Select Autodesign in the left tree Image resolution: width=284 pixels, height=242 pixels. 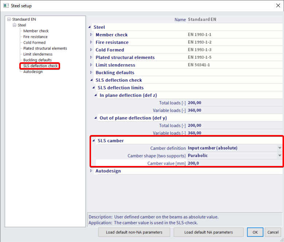coord(33,72)
